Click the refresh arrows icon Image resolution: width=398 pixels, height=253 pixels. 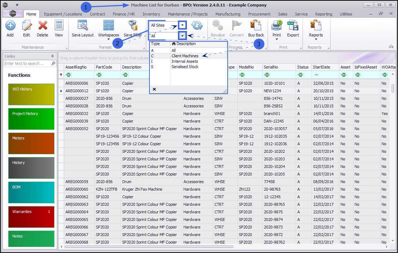pos(197,25)
